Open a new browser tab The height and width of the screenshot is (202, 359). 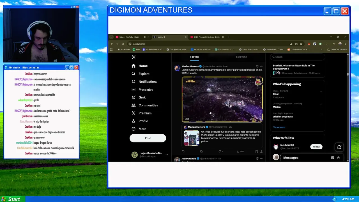point(229,37)
